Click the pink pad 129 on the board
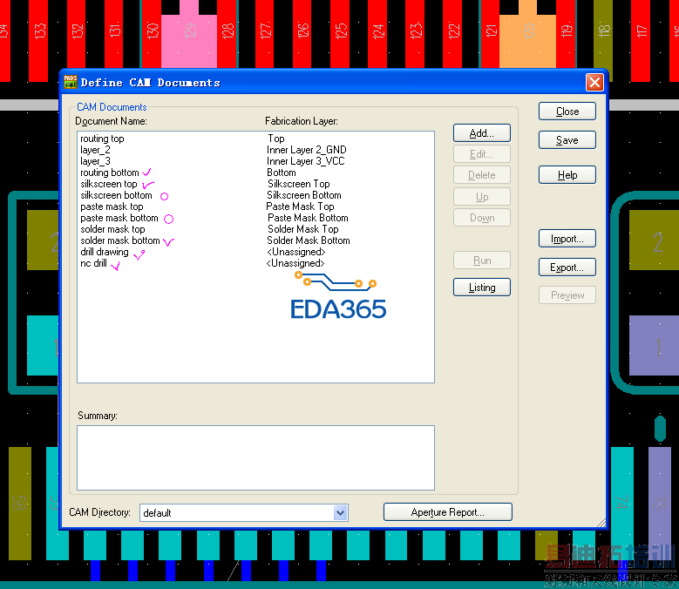The image size is (679, 589). pos(189,37)
